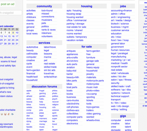The image size is (147, 131).
Task: Open accounting+finance jobs link
Action: click(x=121, y=11)
